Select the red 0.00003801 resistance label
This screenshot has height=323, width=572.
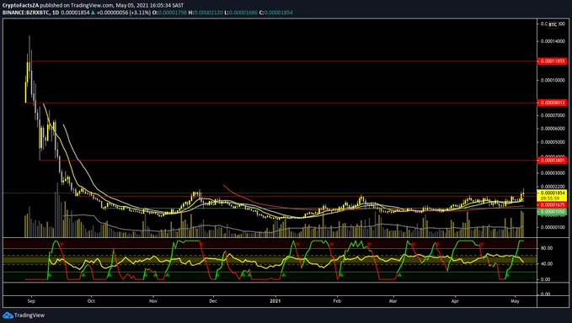coord(553,160)
